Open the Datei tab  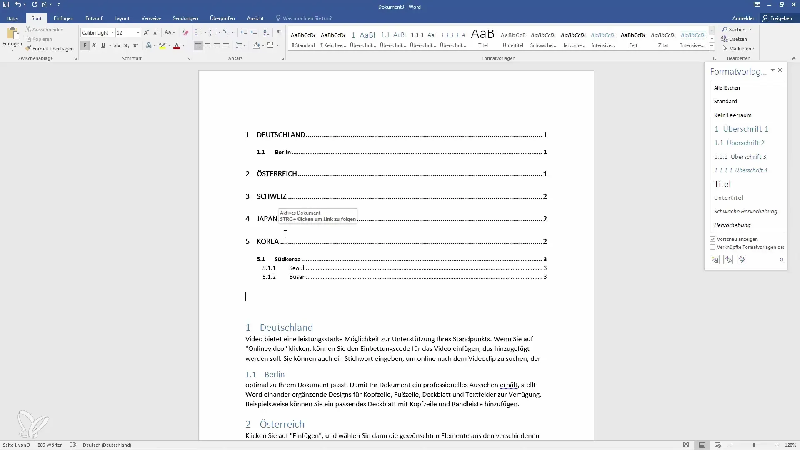[12, 18]
